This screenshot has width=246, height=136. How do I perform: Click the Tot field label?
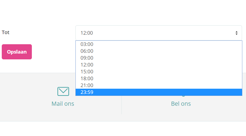pyautogui.click(x=6, y=32)
